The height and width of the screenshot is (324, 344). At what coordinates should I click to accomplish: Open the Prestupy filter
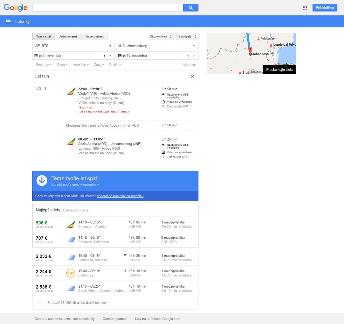tap(43, 65)
